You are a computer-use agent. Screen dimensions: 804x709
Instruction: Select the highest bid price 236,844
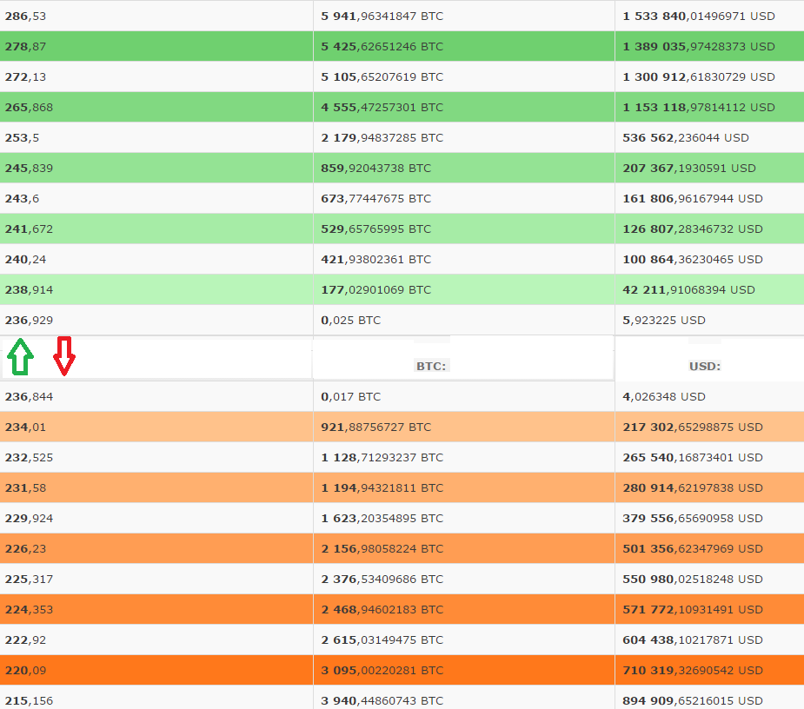coord(30,396)
